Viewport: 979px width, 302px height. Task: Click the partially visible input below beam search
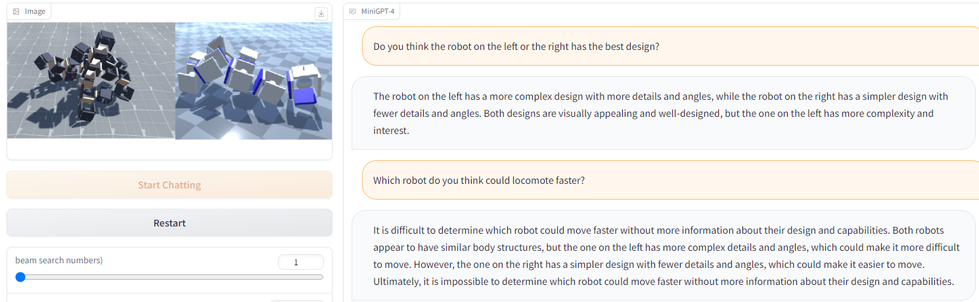coord(296,301)
